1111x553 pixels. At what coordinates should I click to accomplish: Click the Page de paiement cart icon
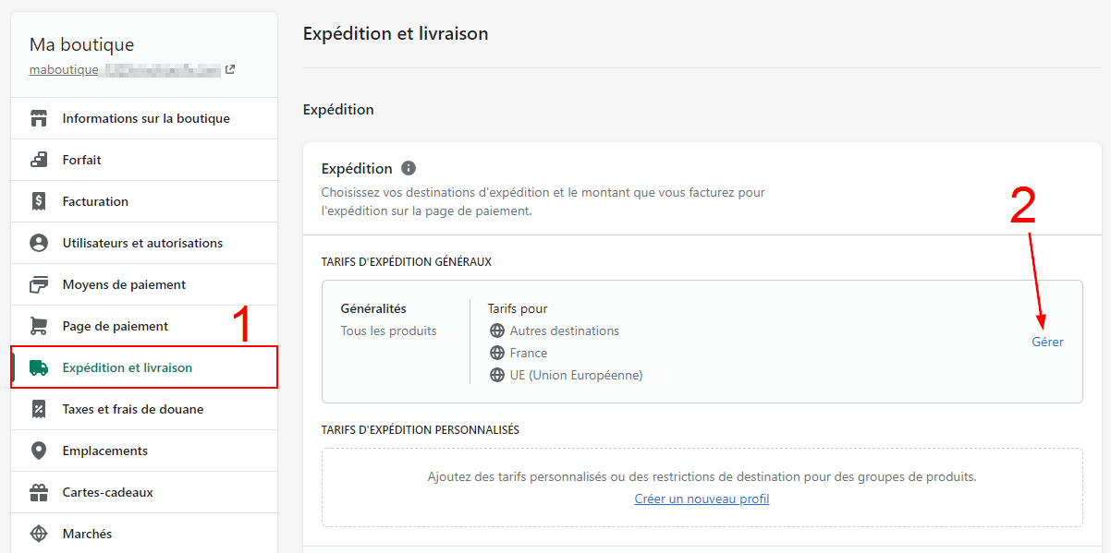click(39, 326)
